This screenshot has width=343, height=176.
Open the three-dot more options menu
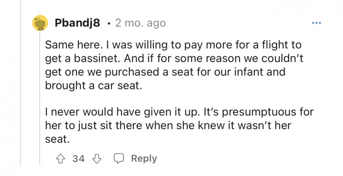(x=317, y=22)
